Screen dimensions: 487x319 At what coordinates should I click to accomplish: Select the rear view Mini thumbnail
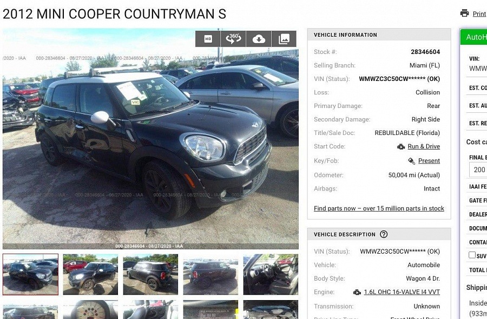[210, 274]
